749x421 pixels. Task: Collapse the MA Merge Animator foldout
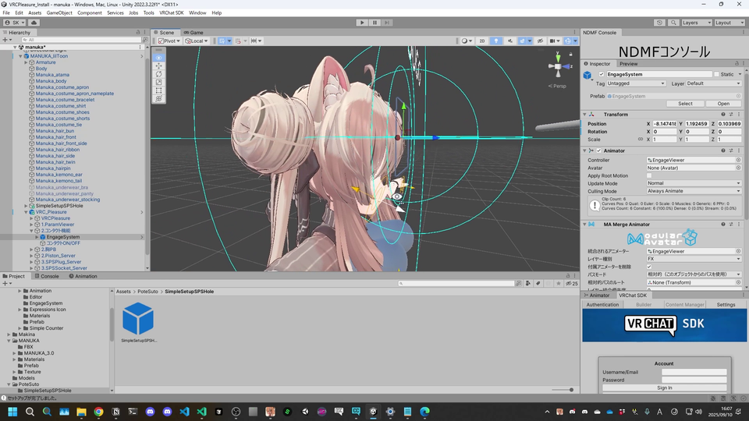(x=584, y=225)
